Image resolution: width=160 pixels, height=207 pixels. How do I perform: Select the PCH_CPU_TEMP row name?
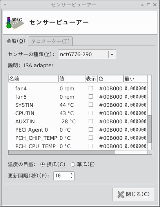tap(35, 147)
